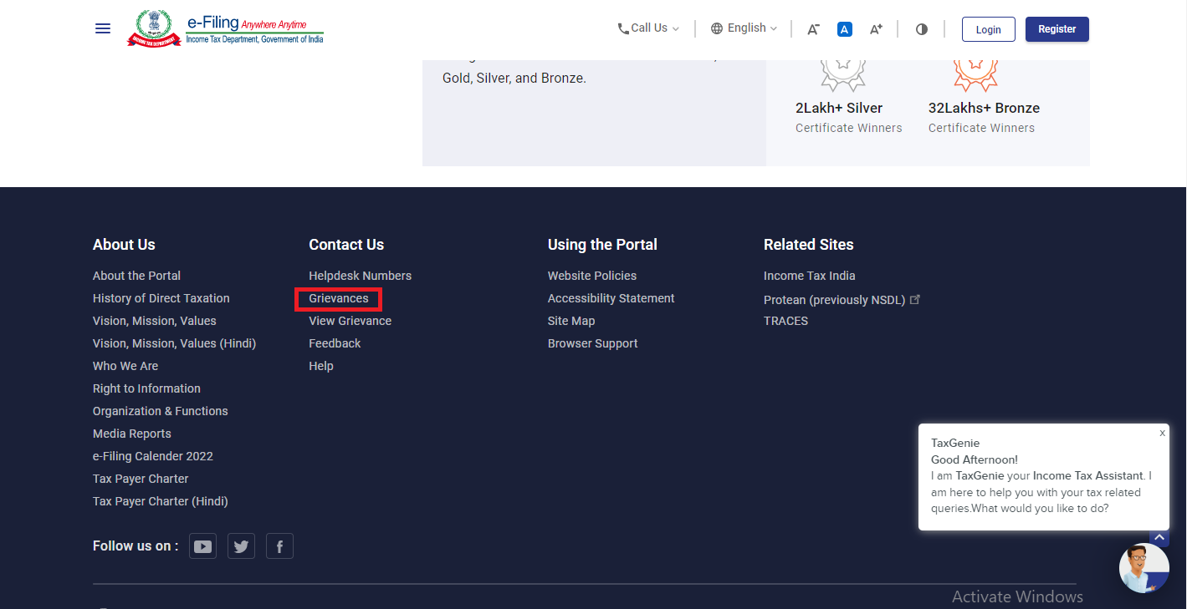Click the scroll-to-top arrow above chatbot
The image size is (1187, 609).
(x=1159, y=537)
